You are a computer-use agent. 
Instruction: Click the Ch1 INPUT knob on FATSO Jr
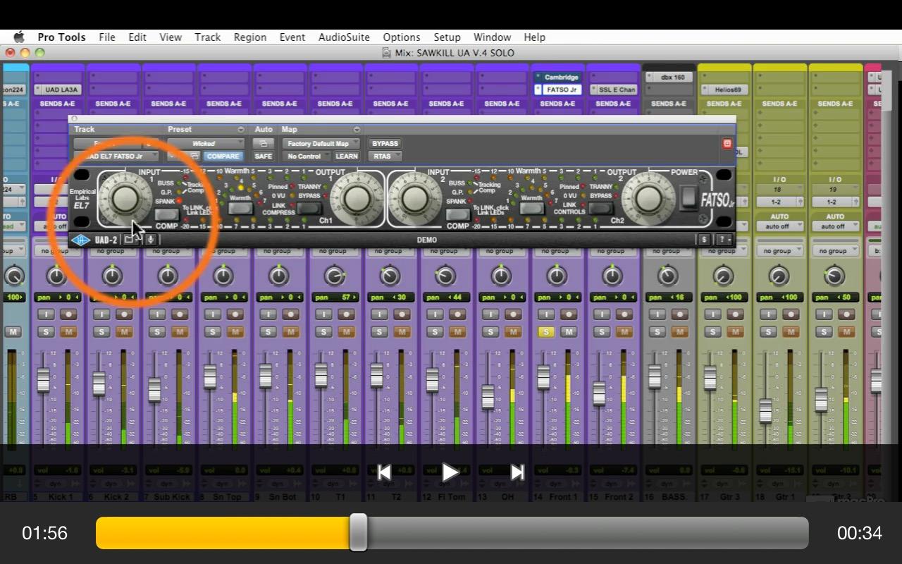click(x=125, y=199)
